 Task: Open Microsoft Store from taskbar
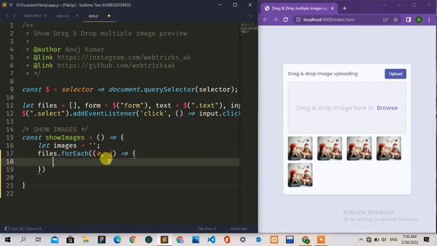[70, 240]
